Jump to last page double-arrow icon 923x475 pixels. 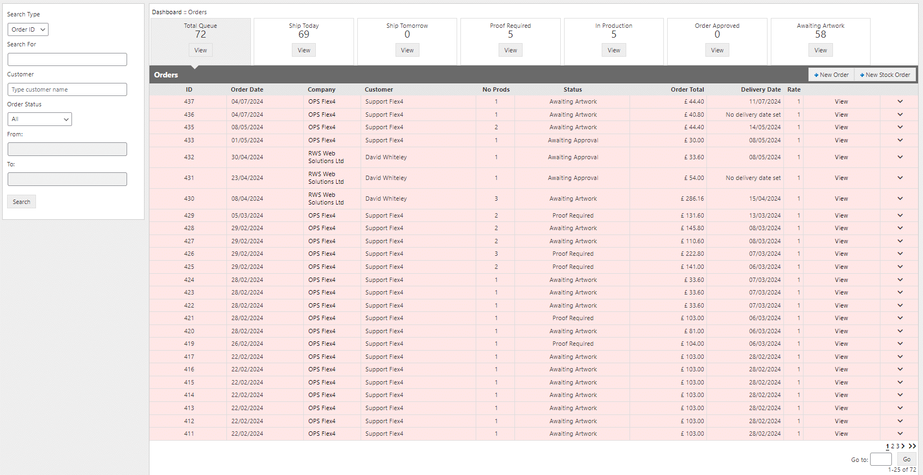(x=912, y=446)
